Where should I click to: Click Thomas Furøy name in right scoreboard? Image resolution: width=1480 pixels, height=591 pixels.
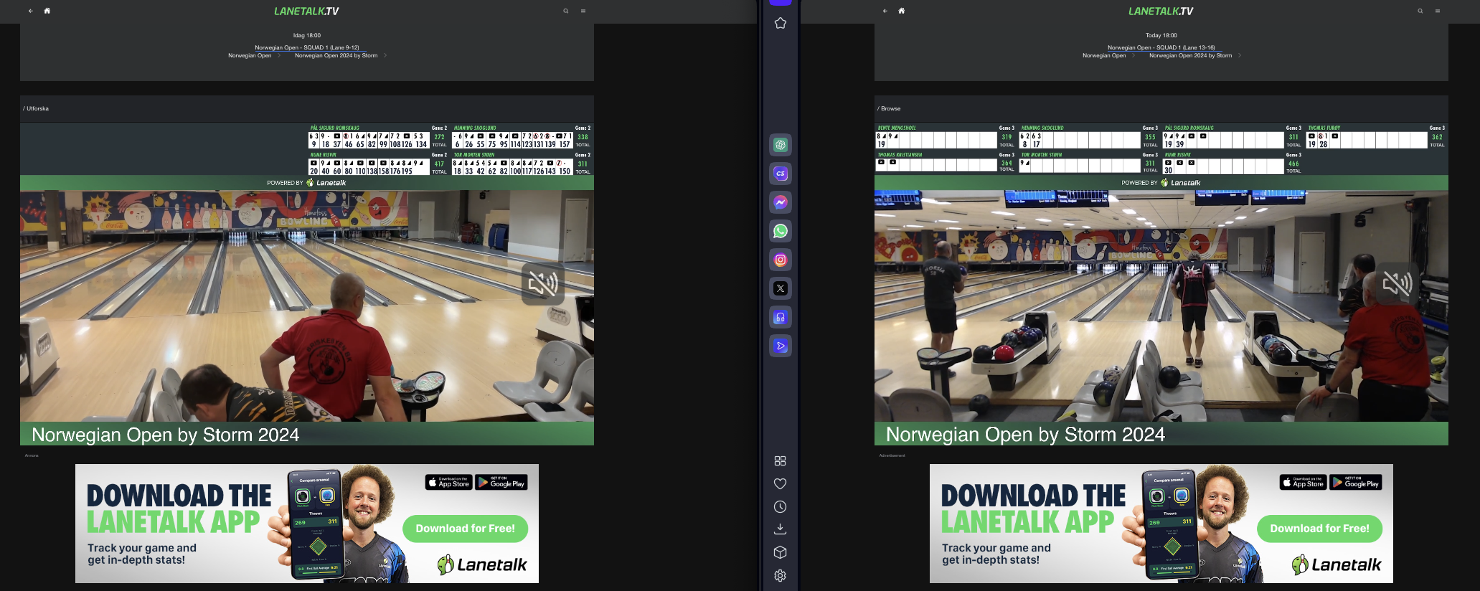[1324, 128]
